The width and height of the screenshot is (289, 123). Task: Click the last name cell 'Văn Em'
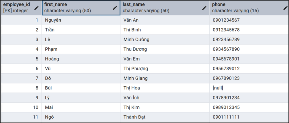pos(132,59)
